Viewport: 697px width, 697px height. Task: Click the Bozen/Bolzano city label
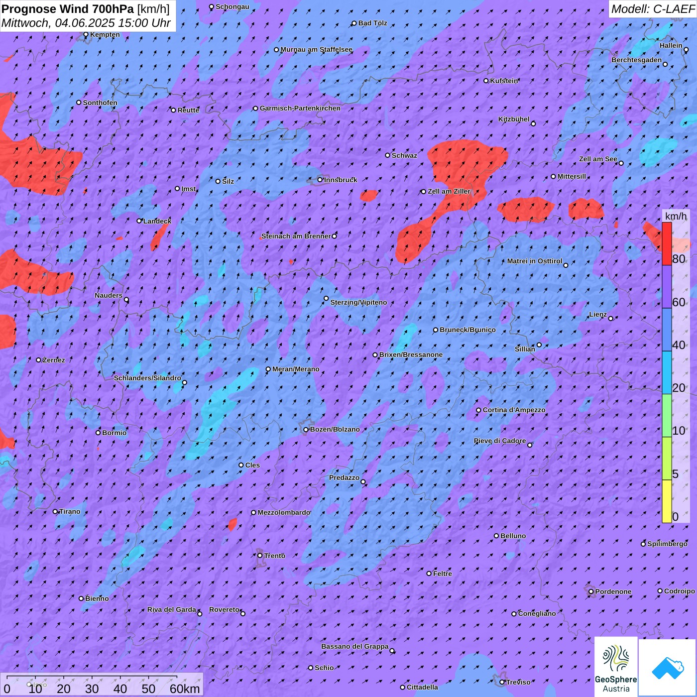[335, 429]
